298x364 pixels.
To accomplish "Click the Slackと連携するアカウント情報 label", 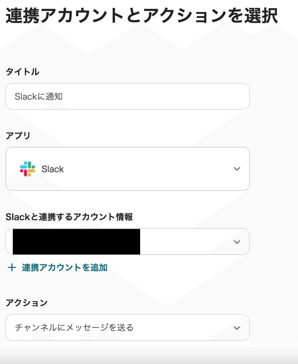I will [69, 217].
